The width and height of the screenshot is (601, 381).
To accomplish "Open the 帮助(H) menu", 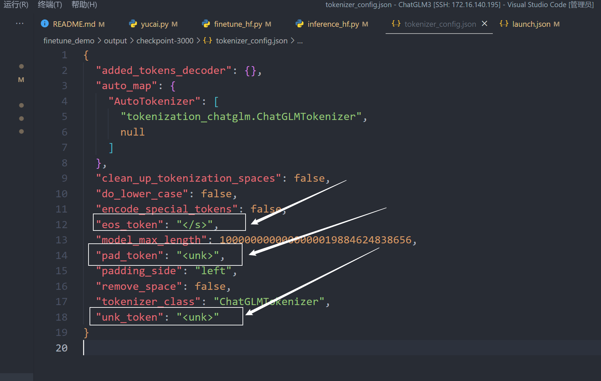I will click(84, 5).
